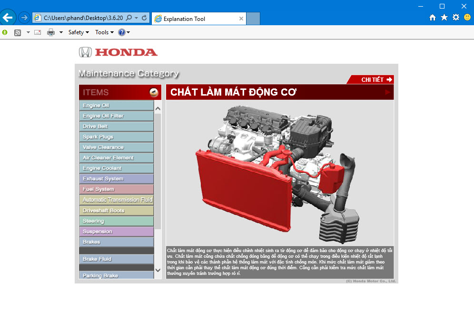The width and height of the screenshot is (474, 322).
Task: Open the address bar autocomplete dropdown arrow
Action: pyautogui.click(x=136, y=18)
